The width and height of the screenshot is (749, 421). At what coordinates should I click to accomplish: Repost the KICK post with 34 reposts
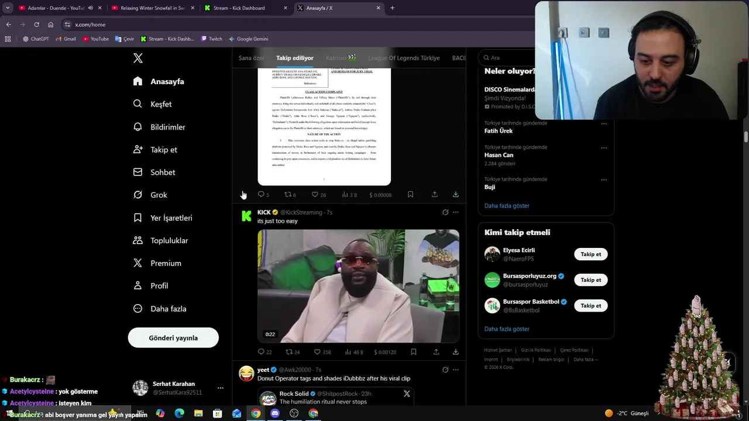coord(293,352)
